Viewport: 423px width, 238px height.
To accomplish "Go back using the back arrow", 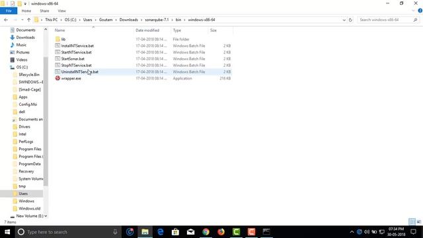I will 6,20.
